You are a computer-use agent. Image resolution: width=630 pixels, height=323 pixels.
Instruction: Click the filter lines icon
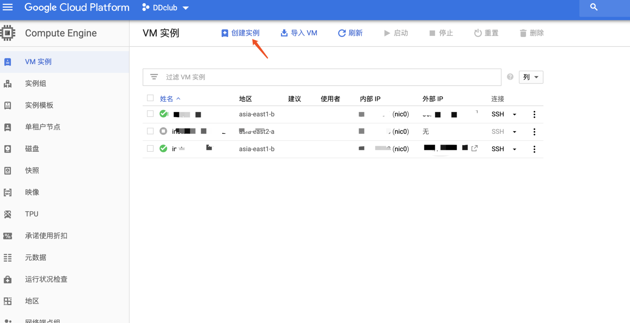(x=154, y=77)
